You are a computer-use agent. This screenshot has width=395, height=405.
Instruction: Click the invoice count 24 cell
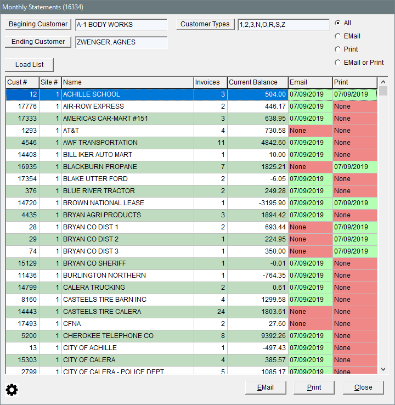(x=211, y=312)
